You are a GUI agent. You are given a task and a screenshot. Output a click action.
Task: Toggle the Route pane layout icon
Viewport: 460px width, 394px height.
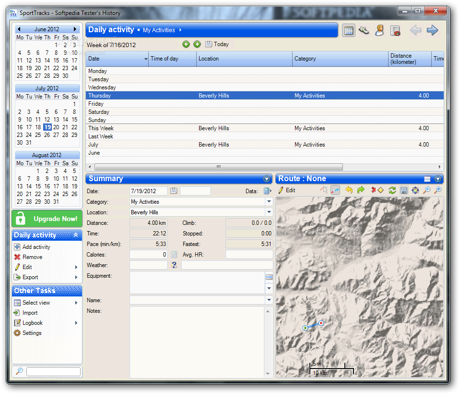pyautogui.click(x=427, y=179)
